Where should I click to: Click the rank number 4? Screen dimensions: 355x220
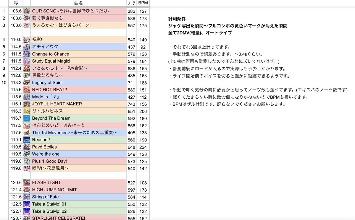4,40
